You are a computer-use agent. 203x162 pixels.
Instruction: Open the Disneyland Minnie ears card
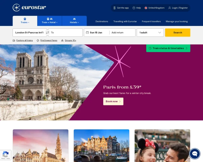coord(162,145)
